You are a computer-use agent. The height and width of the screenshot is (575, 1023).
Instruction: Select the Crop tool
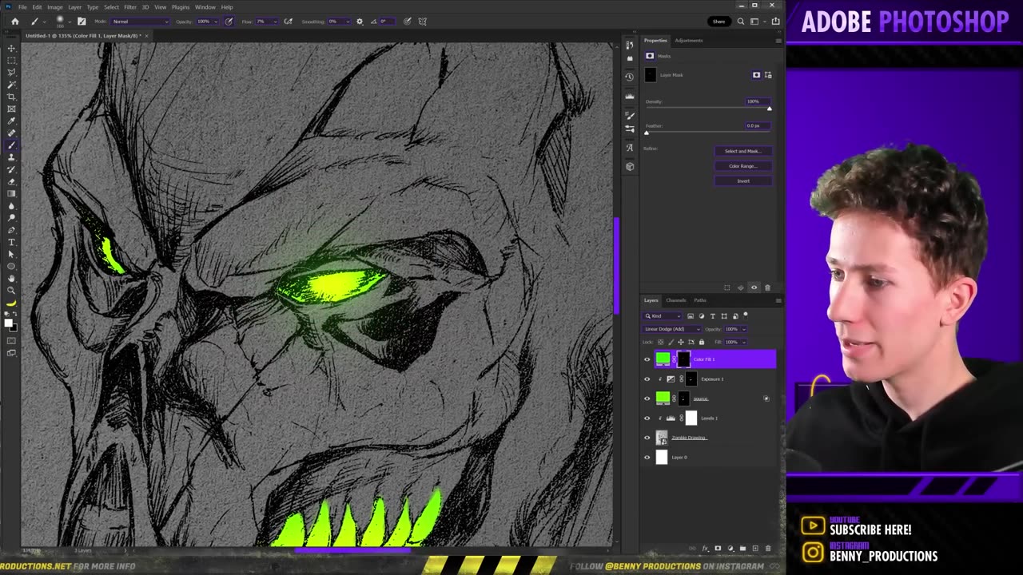11,97
